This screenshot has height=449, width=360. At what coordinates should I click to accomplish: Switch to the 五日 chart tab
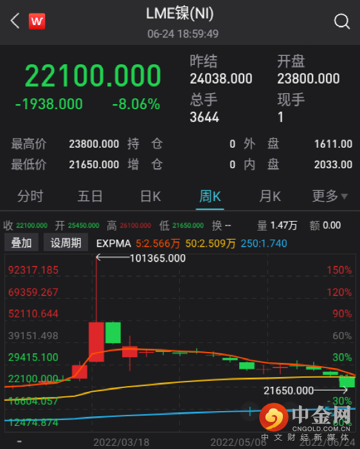tap(90, 197)
